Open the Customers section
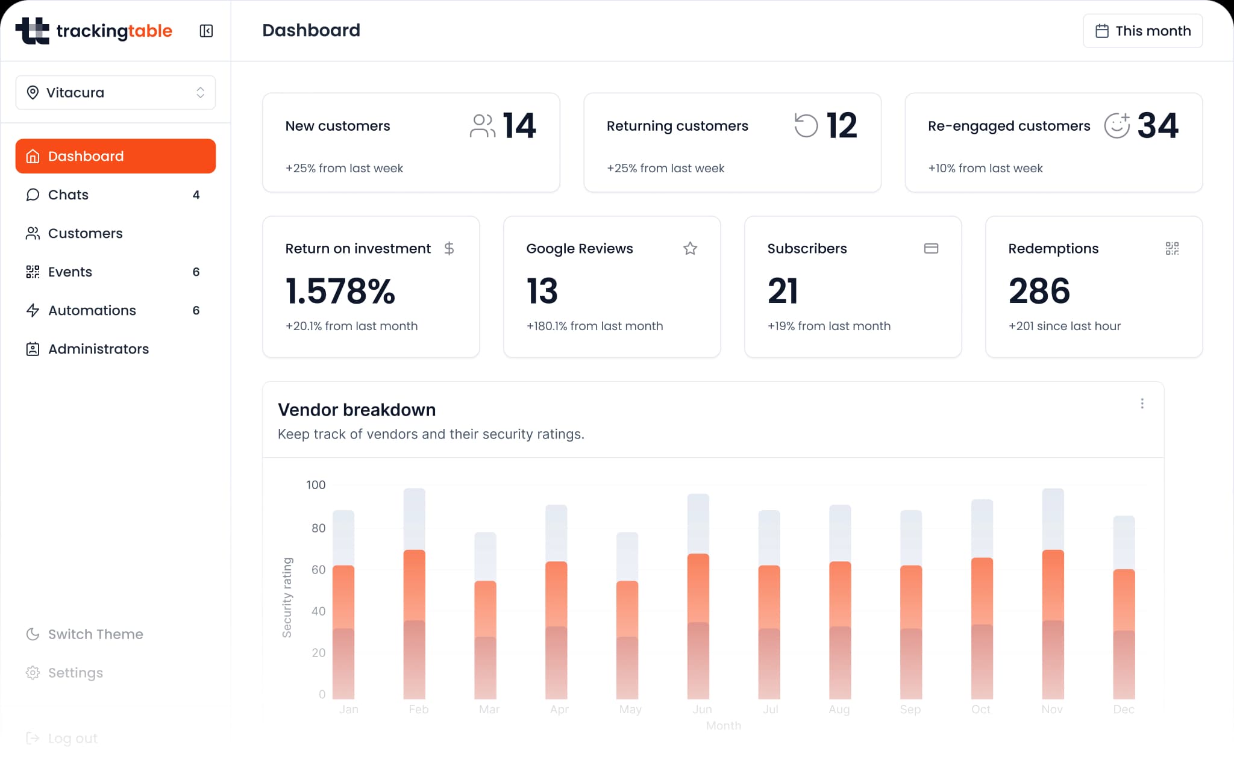The width and height of the screenshot is (1234, 771). [116, 233]
